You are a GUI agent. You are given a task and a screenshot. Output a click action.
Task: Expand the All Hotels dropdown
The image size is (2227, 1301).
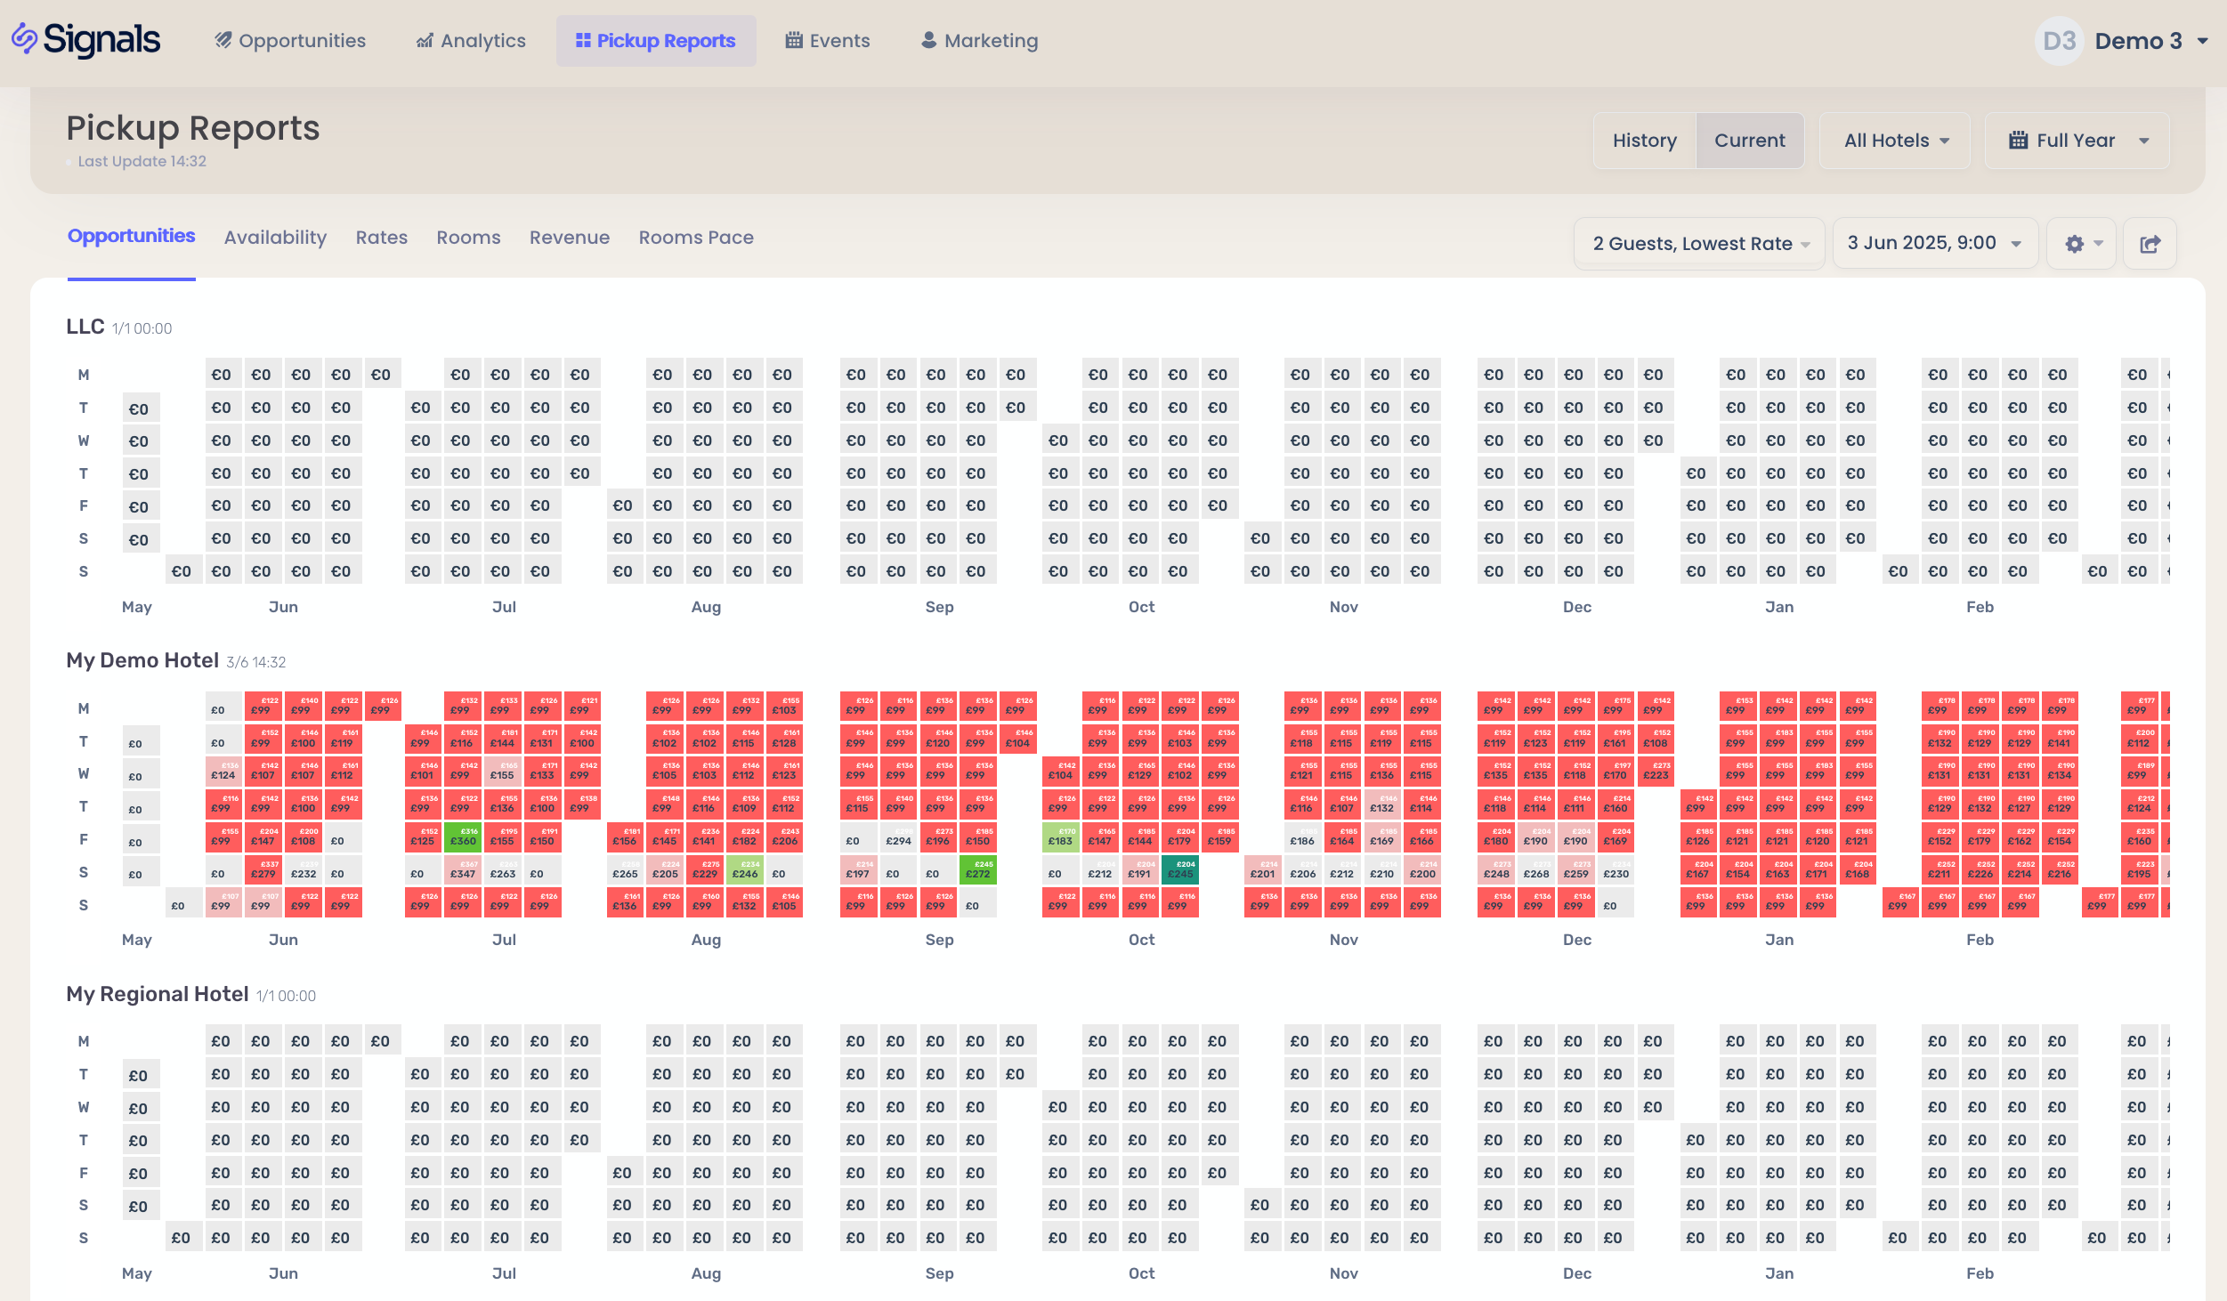pos(1895,141)
